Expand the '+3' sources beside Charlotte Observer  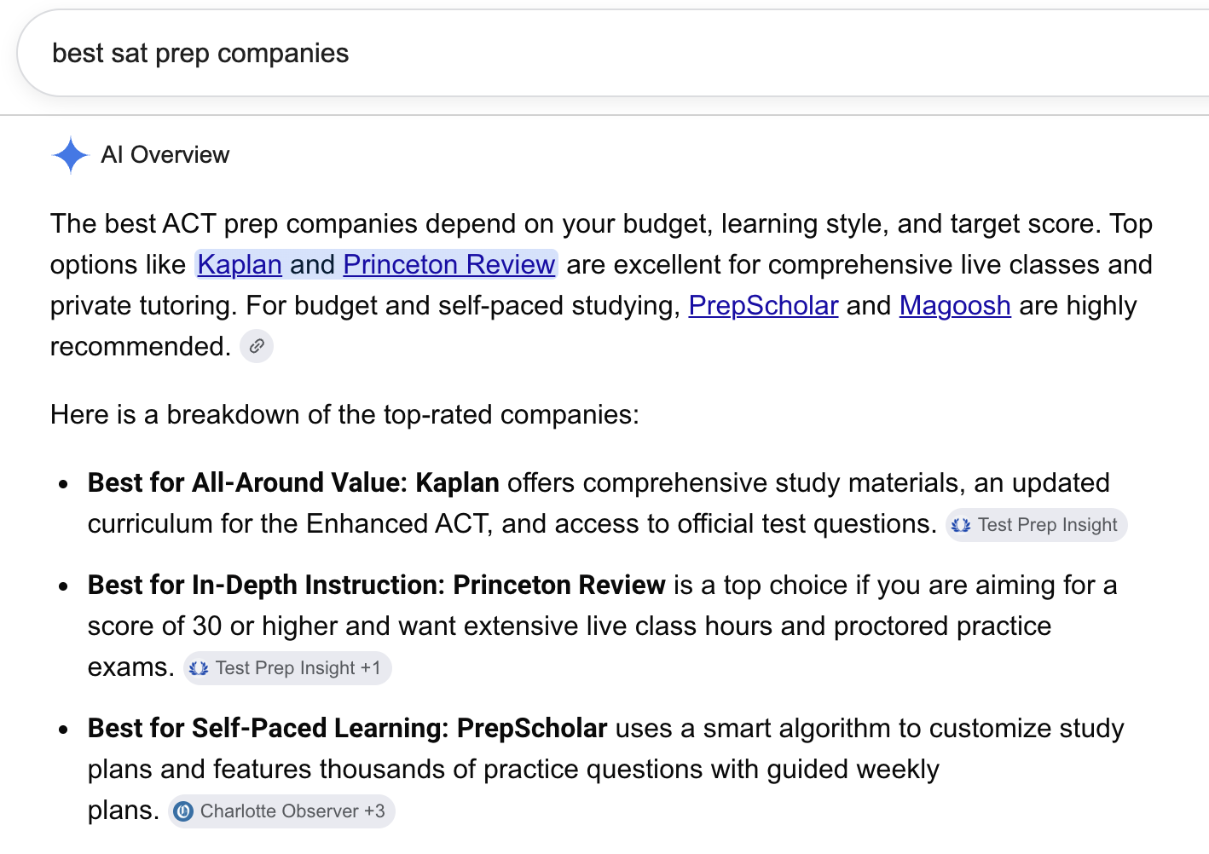[374, 811]
